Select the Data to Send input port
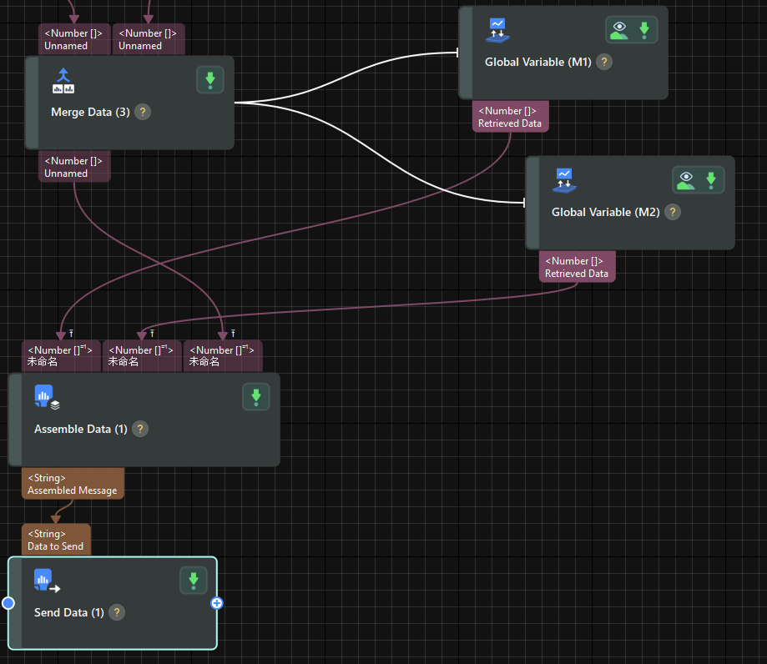This screenshot has width=767, height=664. tap(55, 540)
